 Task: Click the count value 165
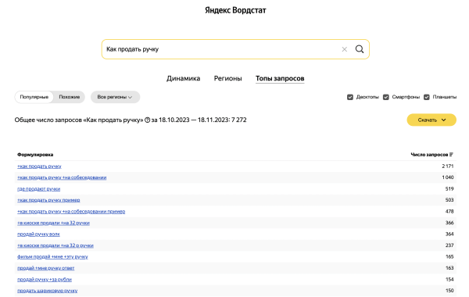coord(449,256)
